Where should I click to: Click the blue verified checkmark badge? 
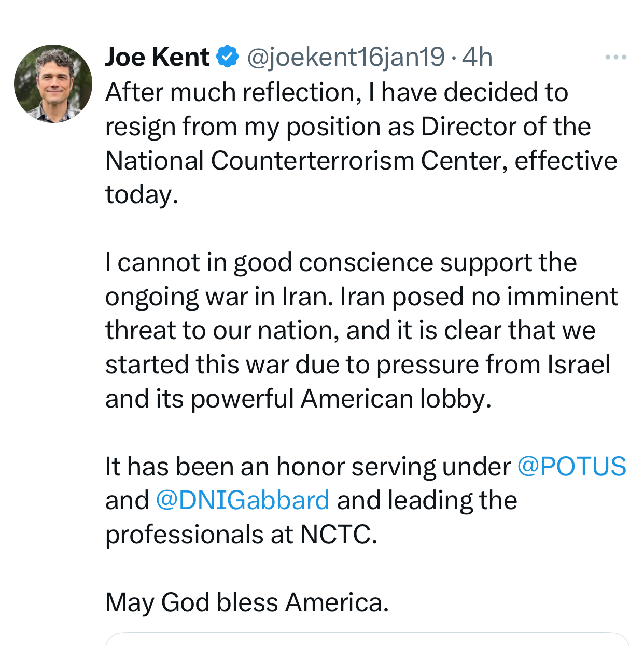(227, 57)
